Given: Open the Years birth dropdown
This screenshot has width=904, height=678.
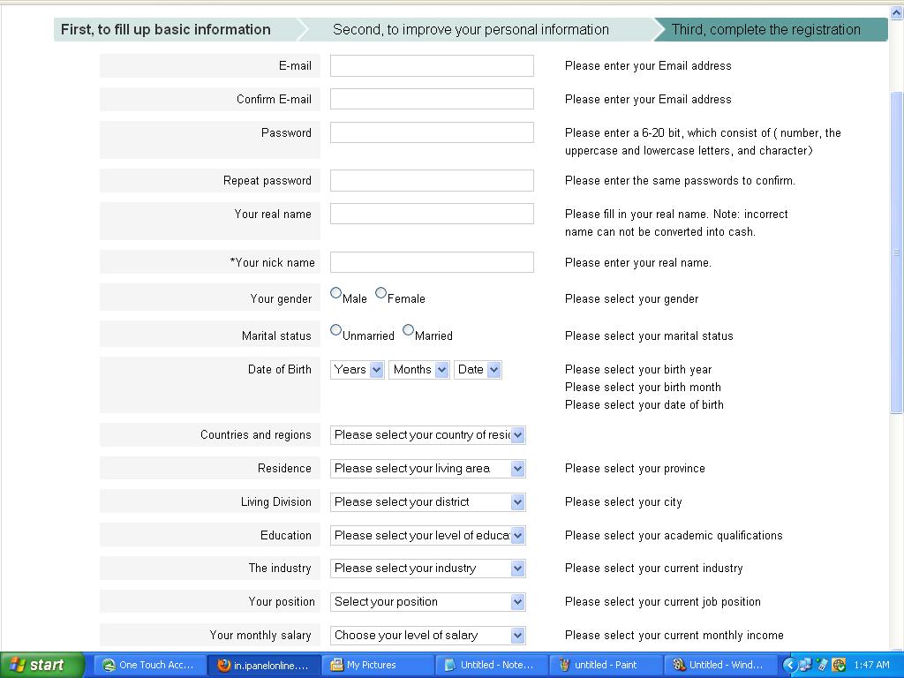Looking at the screenshot, I should 358,370.
